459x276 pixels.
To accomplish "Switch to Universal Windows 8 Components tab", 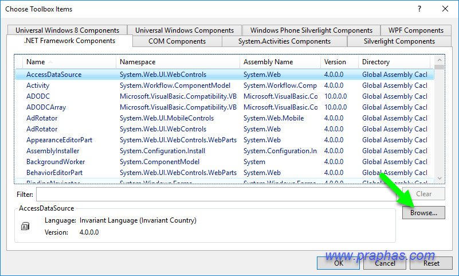I will coord(67,30).
